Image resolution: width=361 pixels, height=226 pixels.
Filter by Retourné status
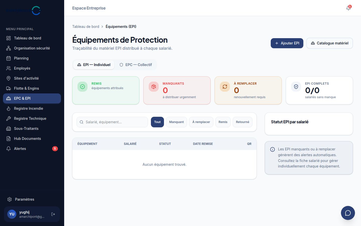[x=242, y=122]
